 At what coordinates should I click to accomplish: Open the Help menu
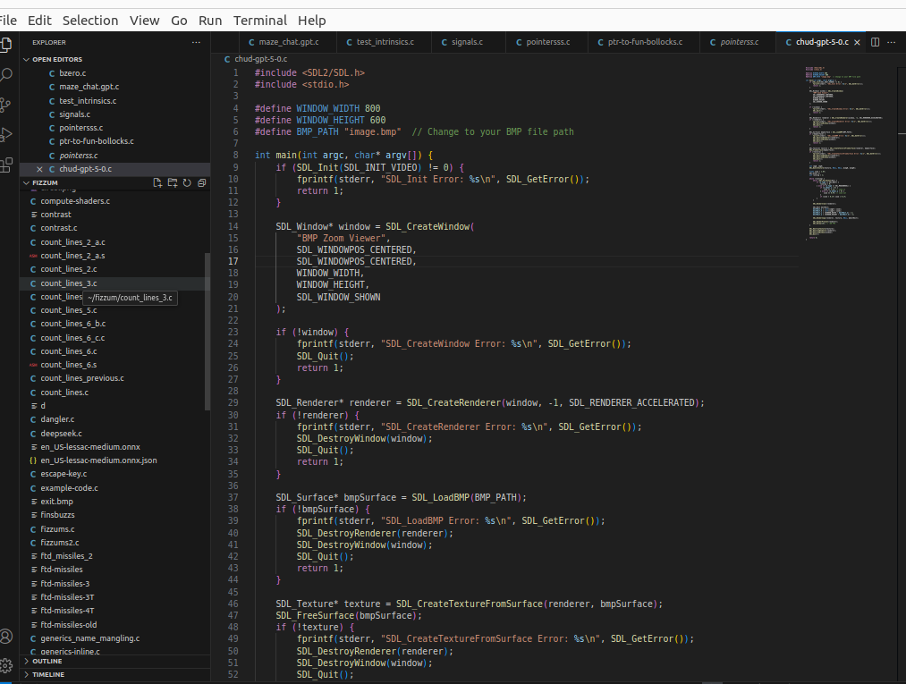click(312, 21)
